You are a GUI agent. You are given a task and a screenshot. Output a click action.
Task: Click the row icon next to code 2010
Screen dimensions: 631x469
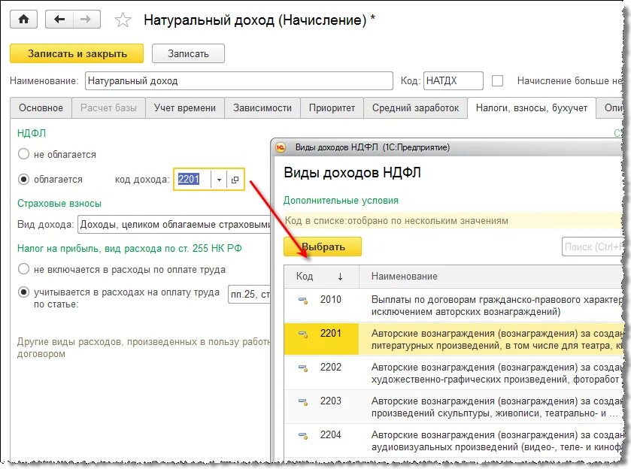coord(302,300)
